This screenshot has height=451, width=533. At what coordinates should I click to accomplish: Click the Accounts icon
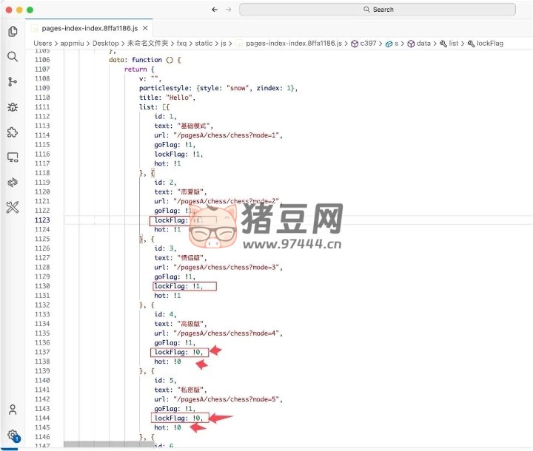[12, 409]
